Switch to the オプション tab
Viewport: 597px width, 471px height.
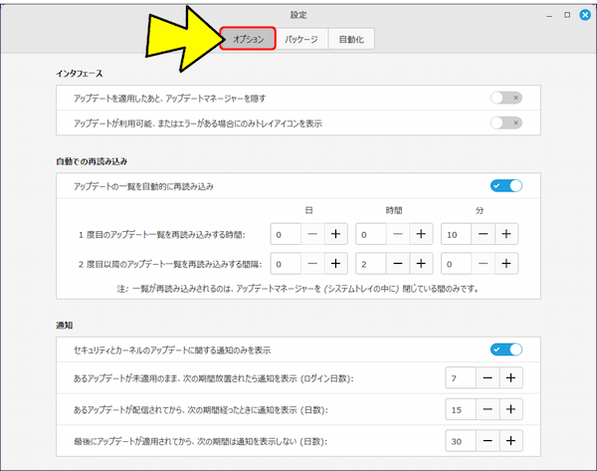(x=248, y=40)
